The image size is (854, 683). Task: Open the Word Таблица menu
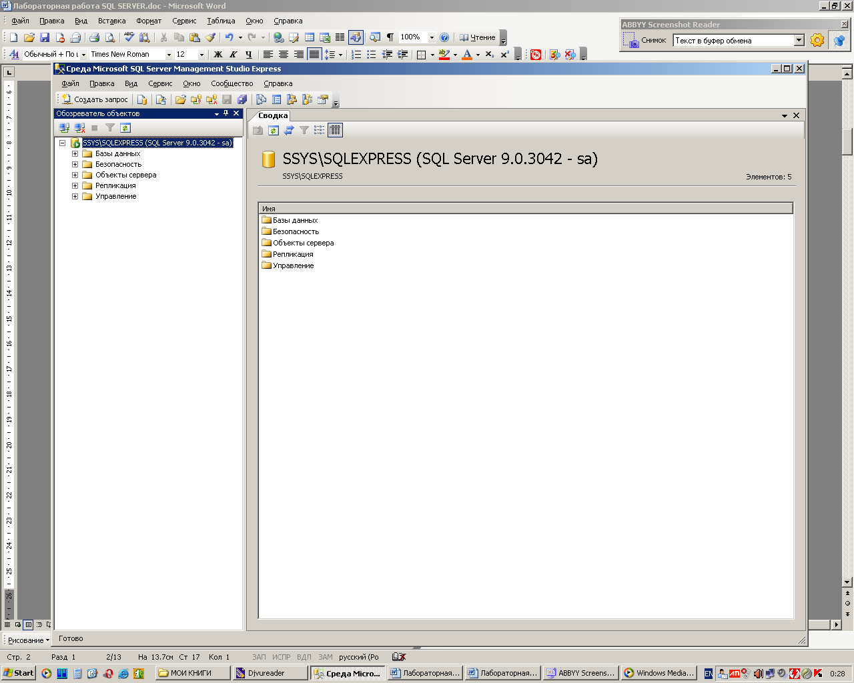coord(221,21)
